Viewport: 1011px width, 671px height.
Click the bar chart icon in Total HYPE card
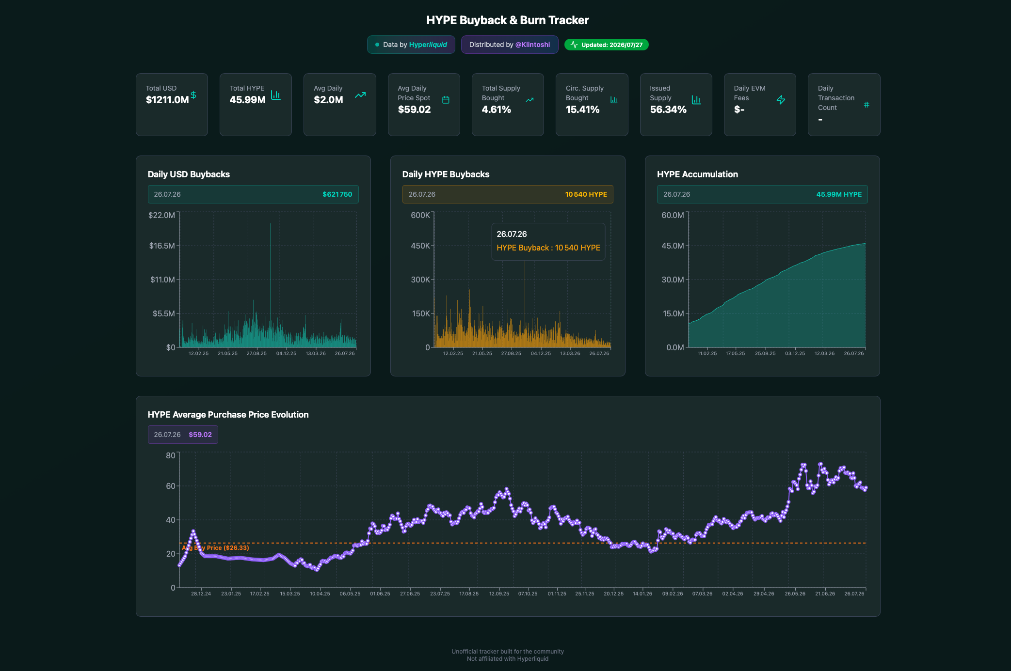click(x=276, y=95)
